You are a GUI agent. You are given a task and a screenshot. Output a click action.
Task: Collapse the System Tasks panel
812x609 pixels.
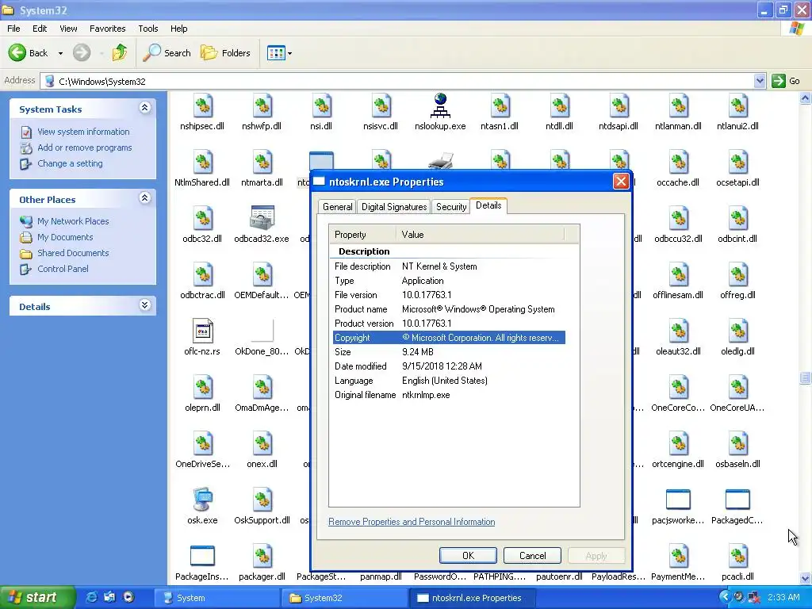pyautogui.click(x=145, y=108)
